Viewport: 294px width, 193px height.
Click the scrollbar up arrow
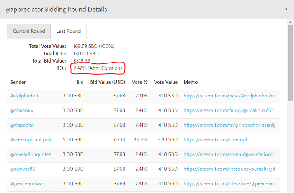[290, 22]
